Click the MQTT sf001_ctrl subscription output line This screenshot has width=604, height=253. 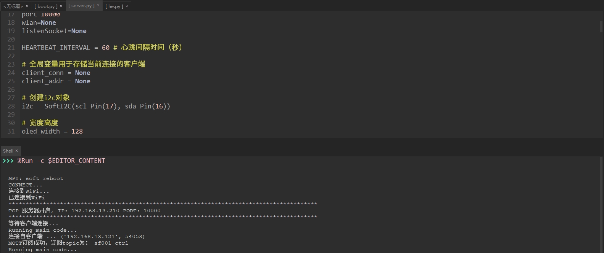(x=68, y=243)
